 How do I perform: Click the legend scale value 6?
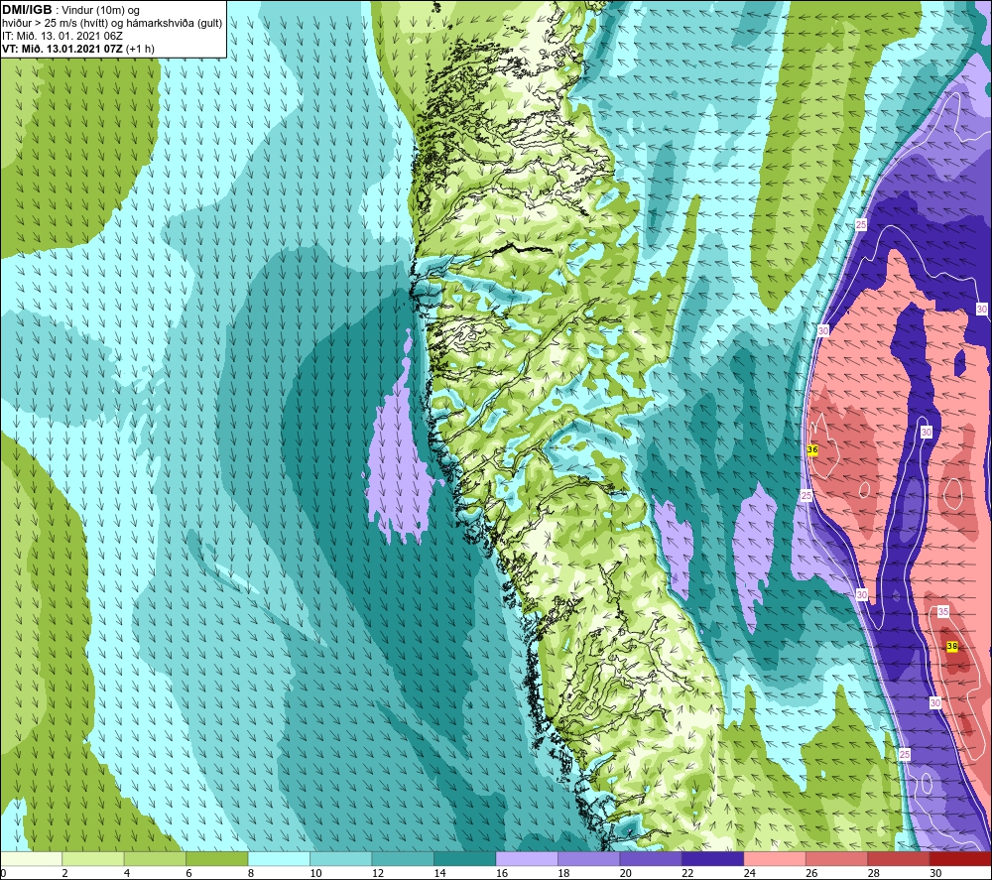188,874
